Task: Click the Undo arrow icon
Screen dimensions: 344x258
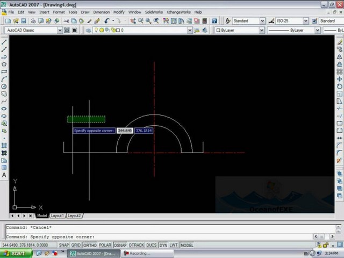Action: (x=107, y=21)
